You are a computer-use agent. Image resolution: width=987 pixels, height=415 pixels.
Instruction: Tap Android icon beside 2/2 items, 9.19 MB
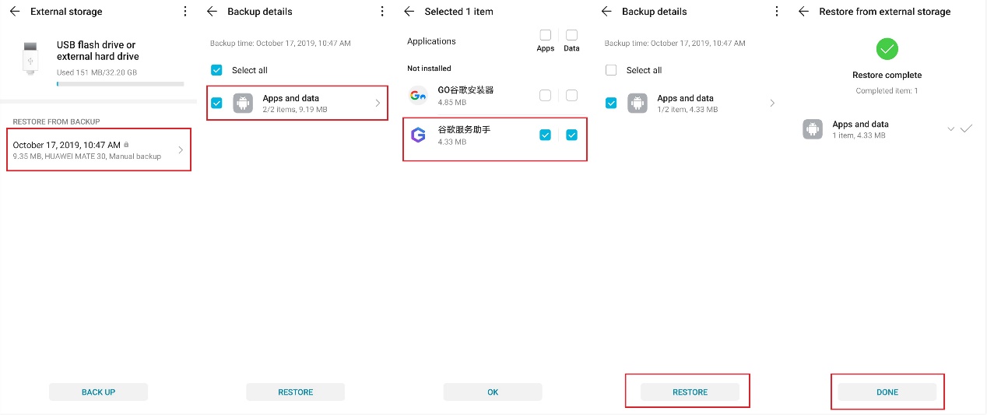coord(243,104)
